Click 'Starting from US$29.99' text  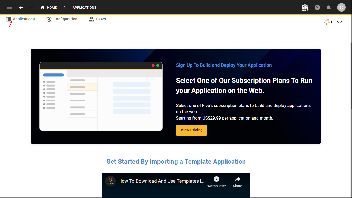[225, 118]
